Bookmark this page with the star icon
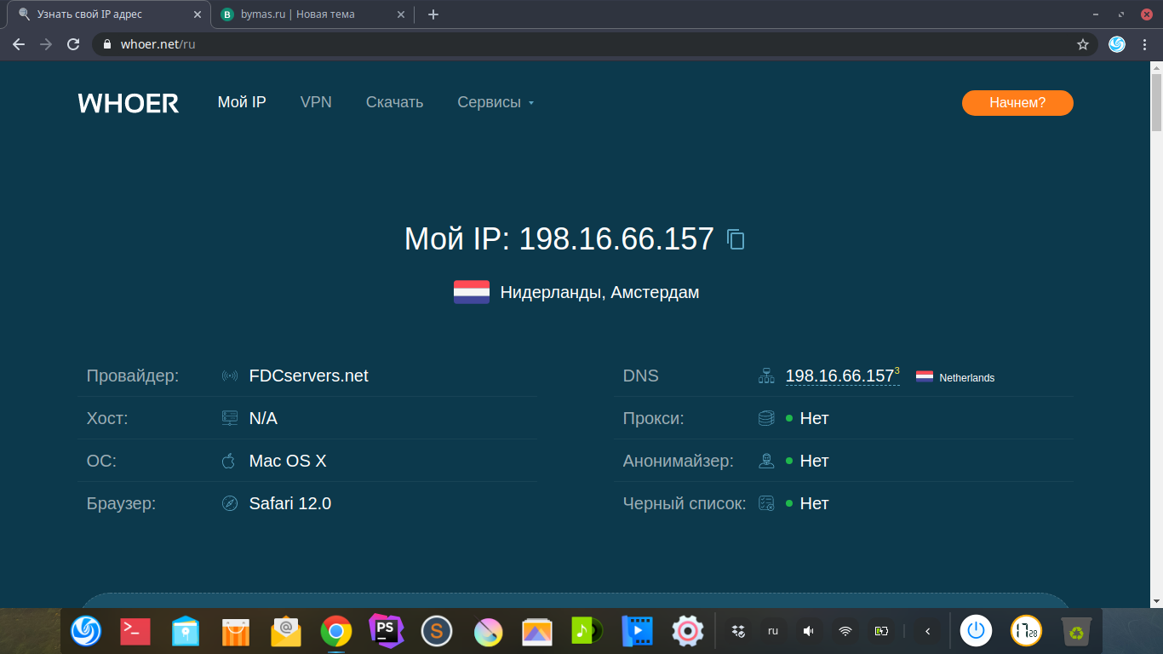 coord(1083,44)
